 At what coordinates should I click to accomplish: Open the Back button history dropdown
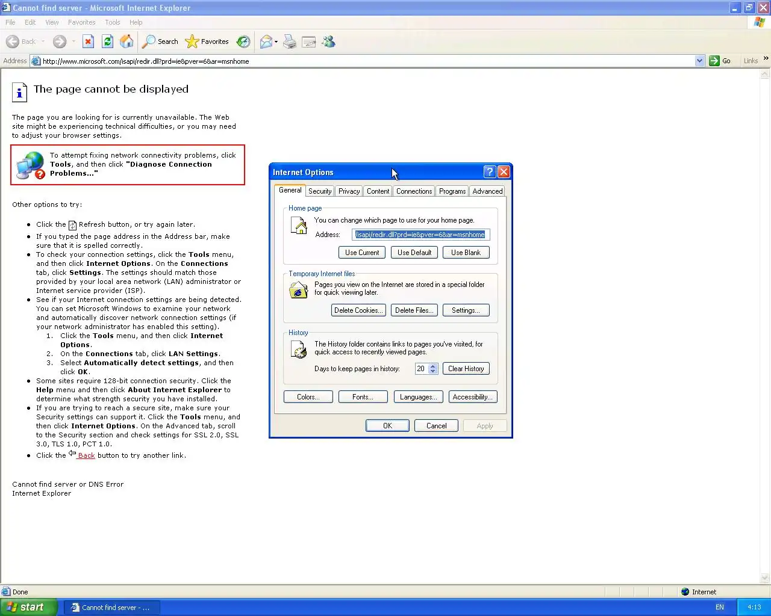(43, 42)
